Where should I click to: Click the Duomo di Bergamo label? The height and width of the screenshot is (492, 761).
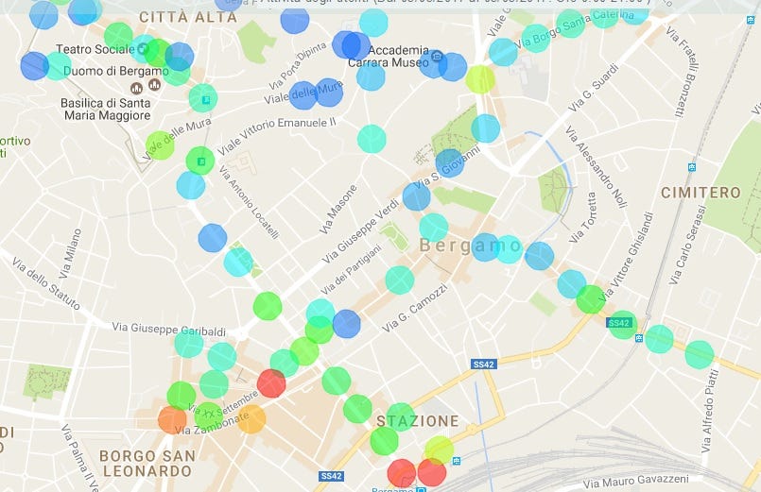tap(116, 71)
